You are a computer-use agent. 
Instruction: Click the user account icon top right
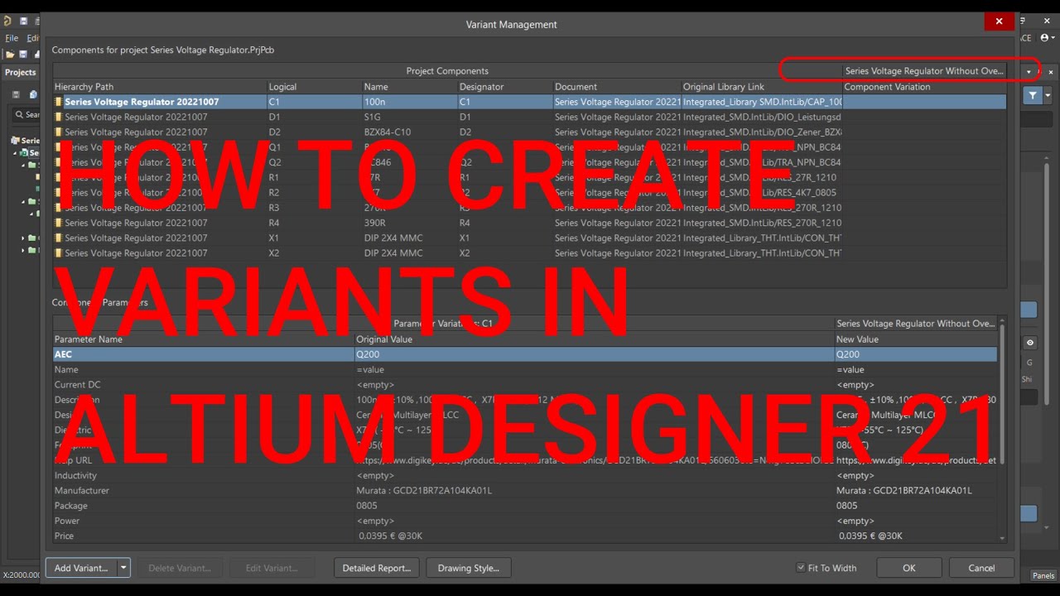point(1044,37)
